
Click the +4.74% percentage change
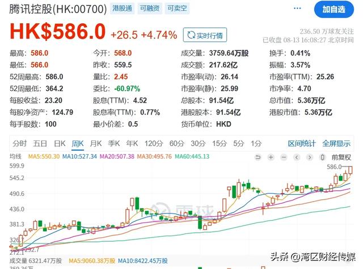tap(159, 35)
